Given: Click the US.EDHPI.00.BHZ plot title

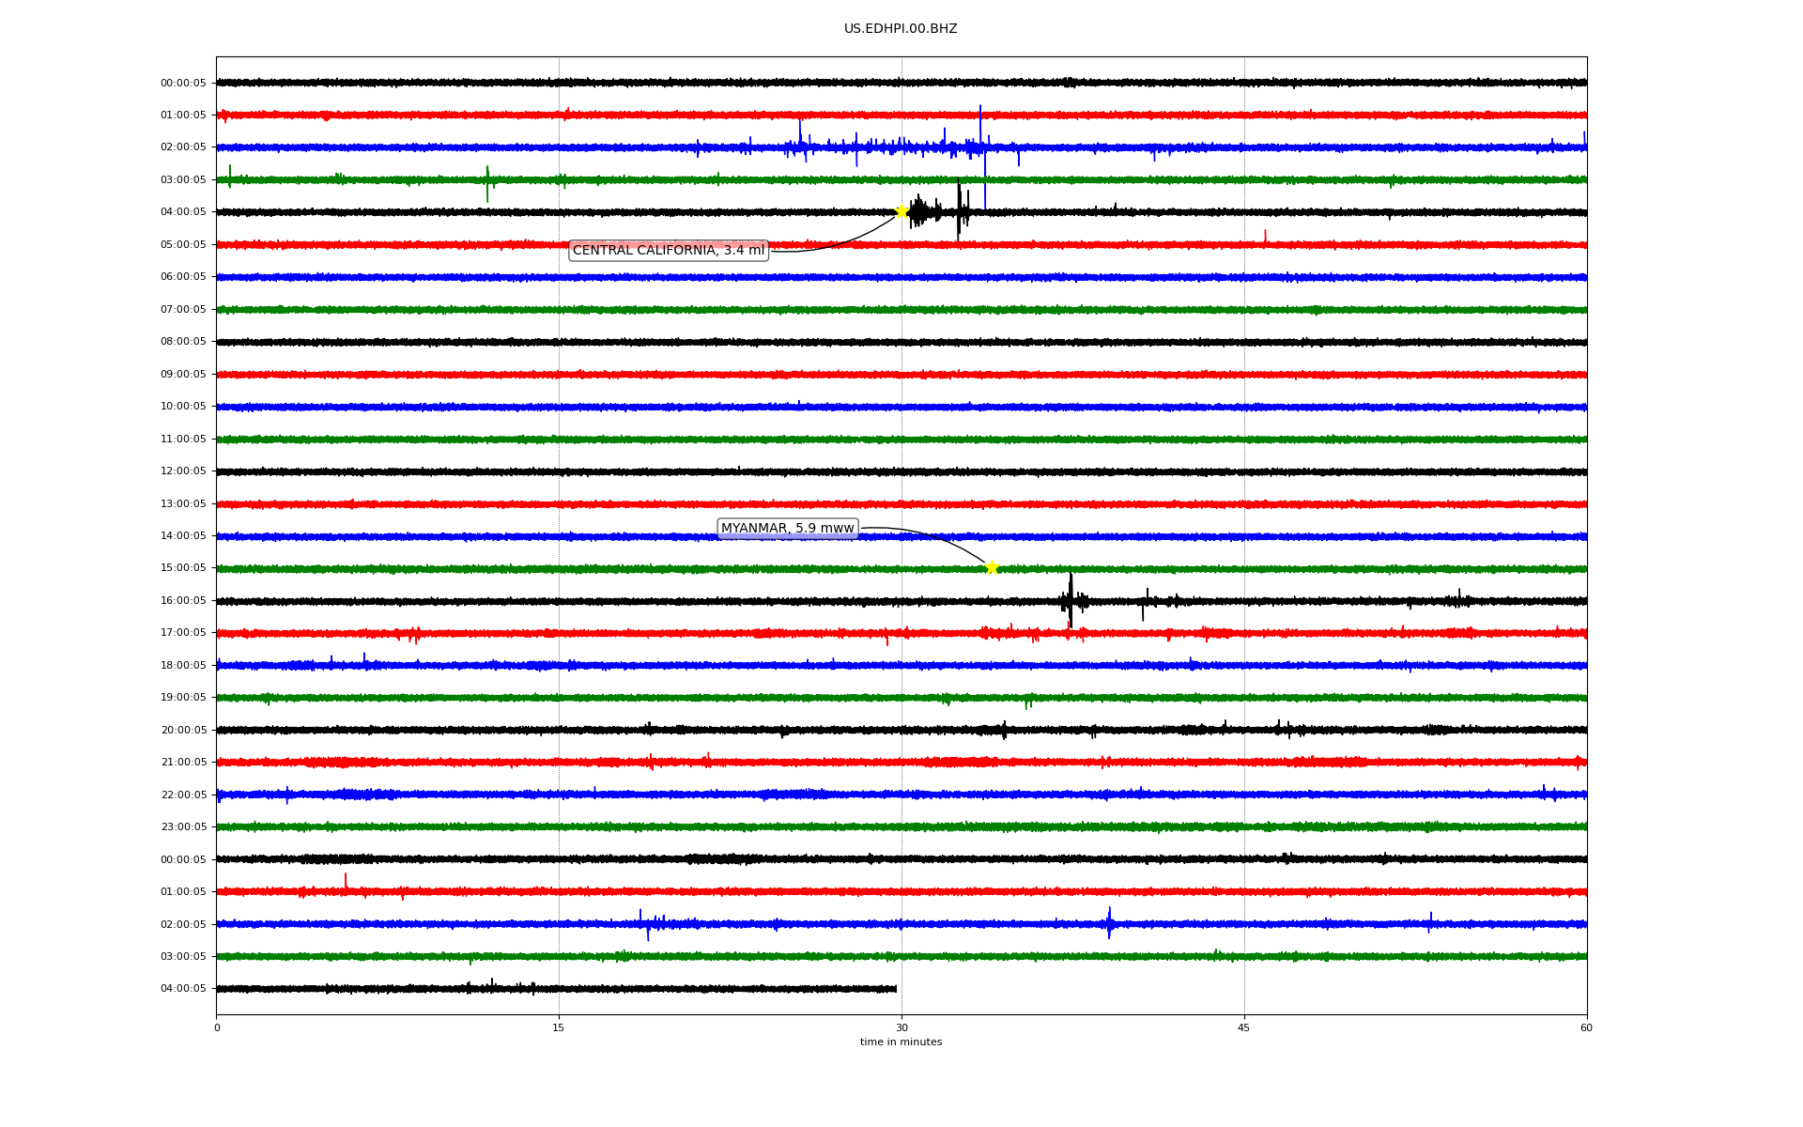Looking at the screenshot, I should coord(901,29).
